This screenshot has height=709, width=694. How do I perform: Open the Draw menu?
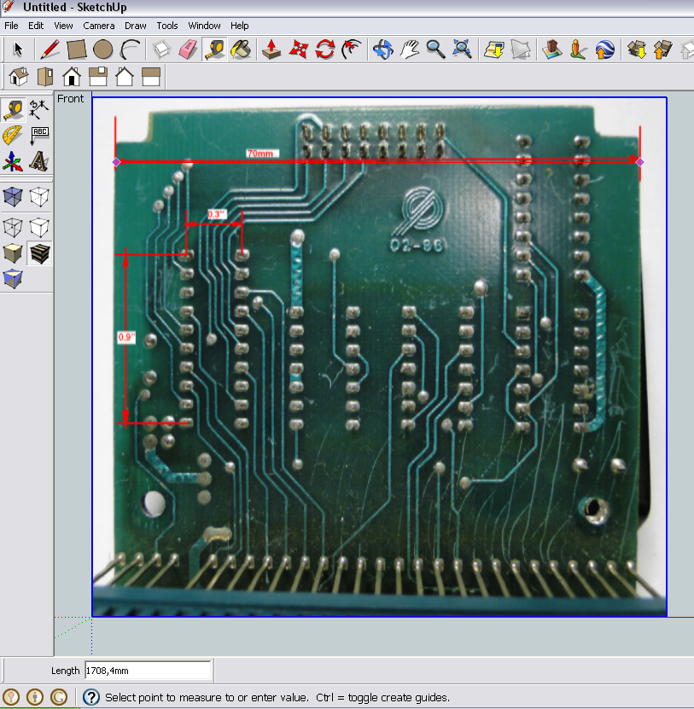pyautogui.click(x=135, y=26)
